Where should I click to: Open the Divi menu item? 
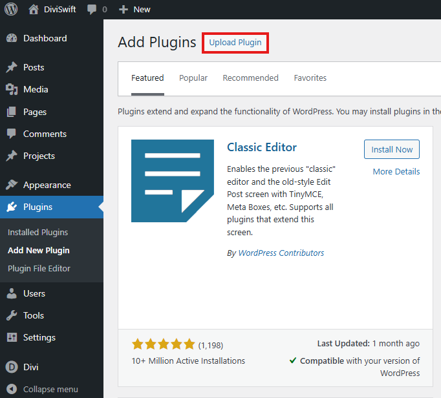31,367
